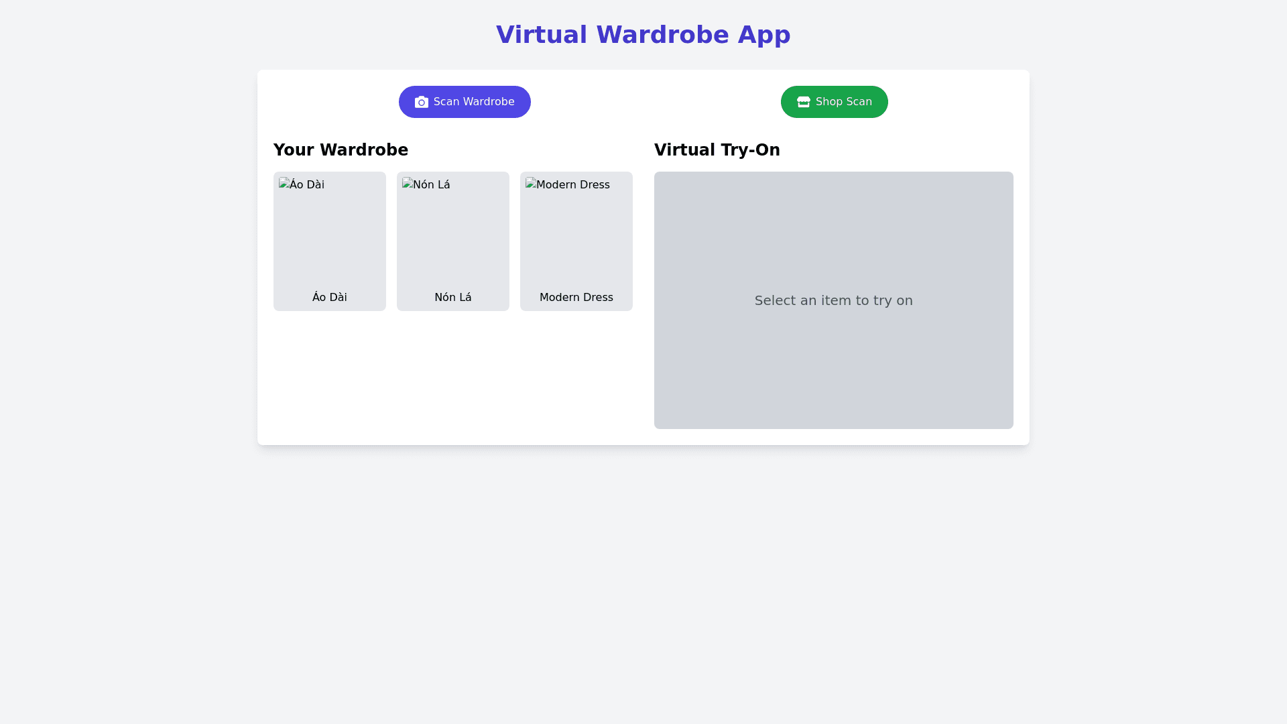Click the broken image icon for Áo Dài
This screenshot has width=1287, height=724.
click(284, 183)
